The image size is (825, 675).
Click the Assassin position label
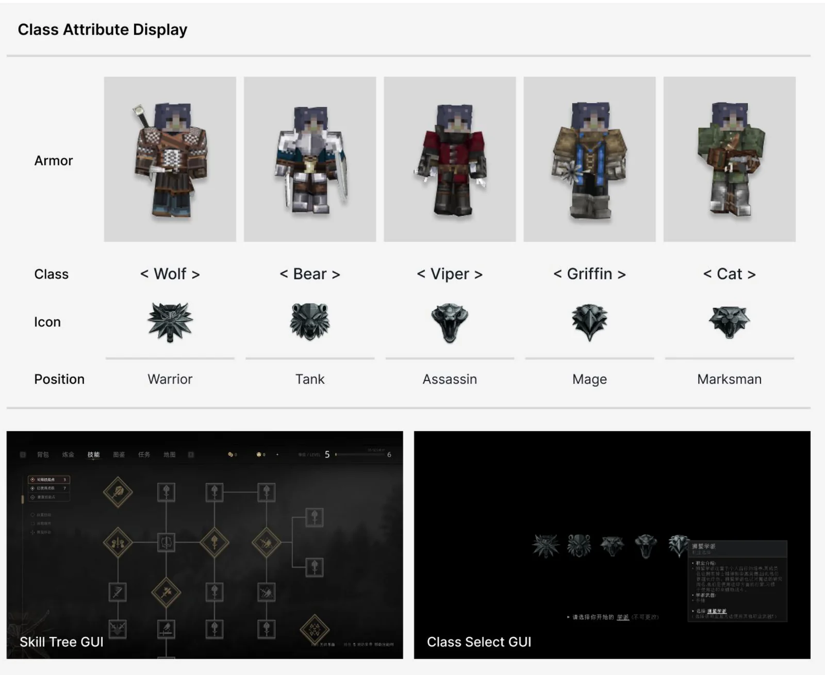[x=450, y=379]
